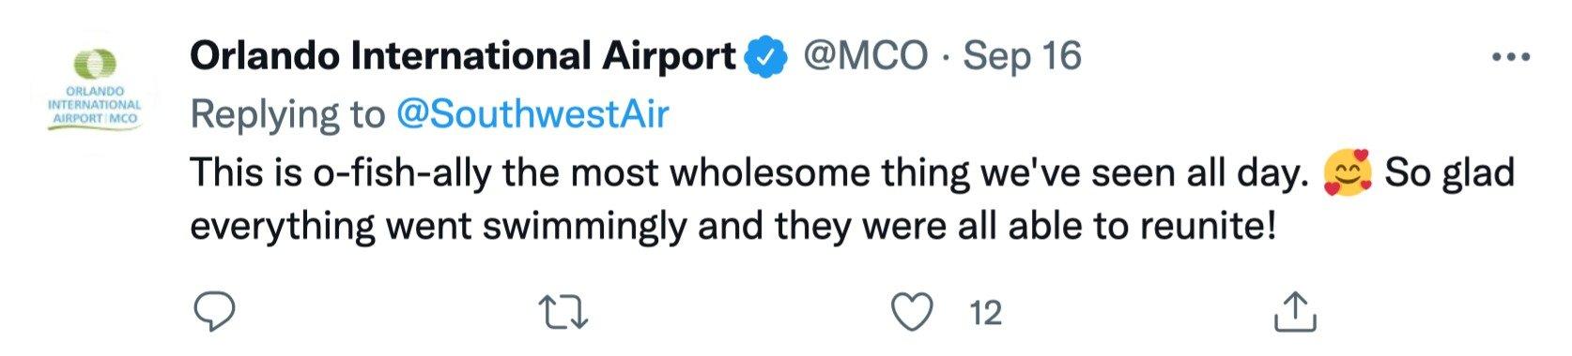
Task: Visit the @SouthwestAir mention link
Action: [533, 114]
